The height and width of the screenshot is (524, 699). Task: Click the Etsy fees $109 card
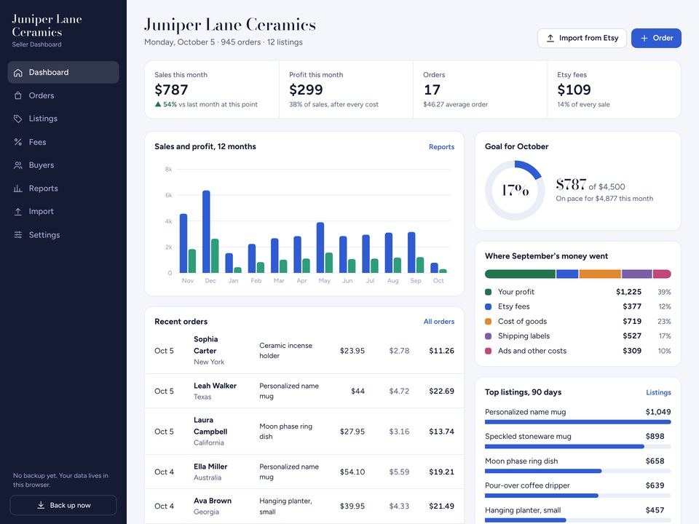pos(615,90)
